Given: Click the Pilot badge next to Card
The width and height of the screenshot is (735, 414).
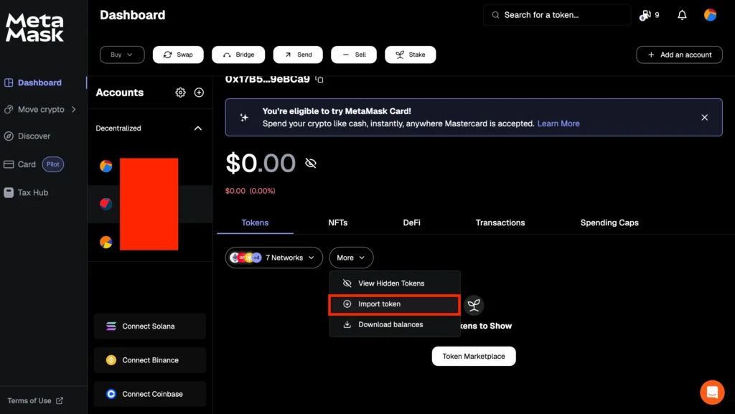Looking at the screenshot, I should tap(53, 164).
